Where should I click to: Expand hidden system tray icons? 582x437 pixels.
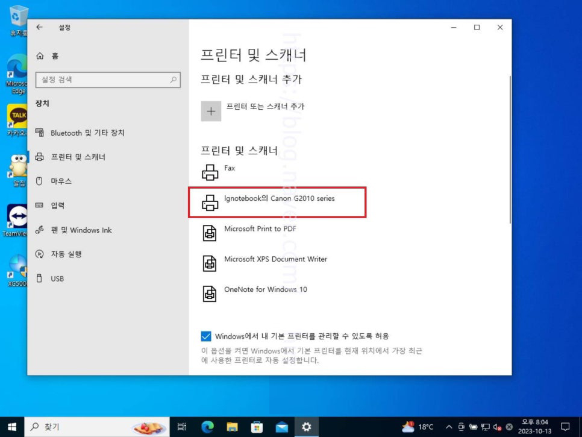coord(449,427)
